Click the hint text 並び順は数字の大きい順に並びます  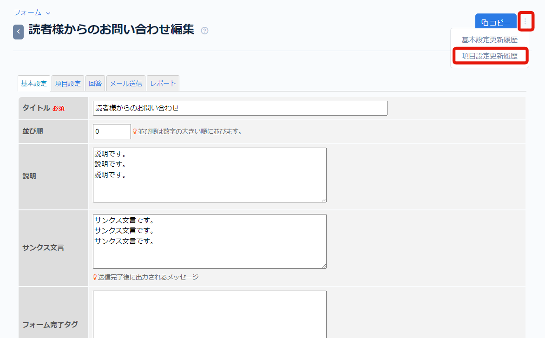click(x=190, y=132)
